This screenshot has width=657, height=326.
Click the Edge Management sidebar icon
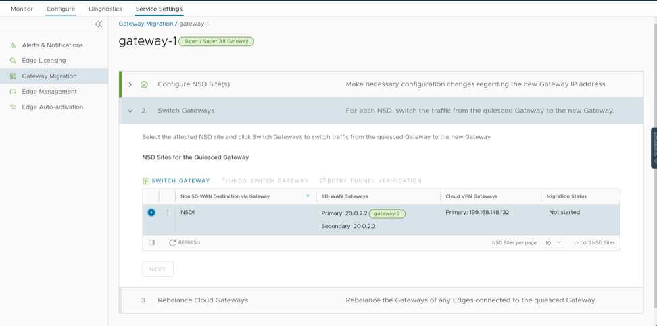click(13, 92)
